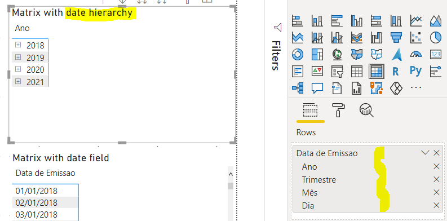
Task: Expand the 2020 row in the matrix
Action: click(x=18, y=69)
